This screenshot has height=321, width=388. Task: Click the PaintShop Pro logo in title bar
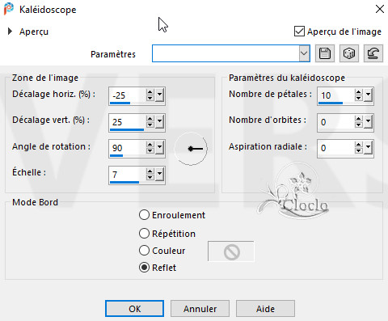point(9,9)
